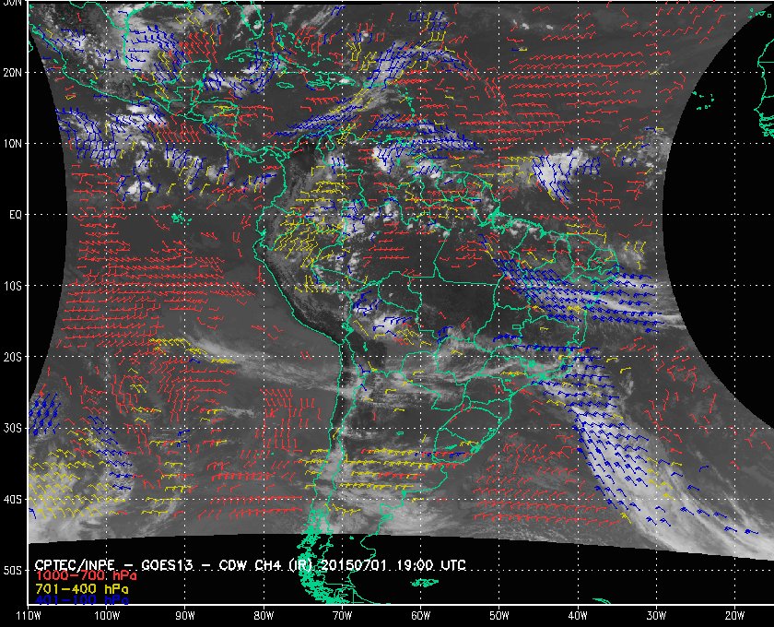Click the red 1000-700 hPa legend entry
The width and height of the screenshot is (774, 627).
[x=86, y=575]
